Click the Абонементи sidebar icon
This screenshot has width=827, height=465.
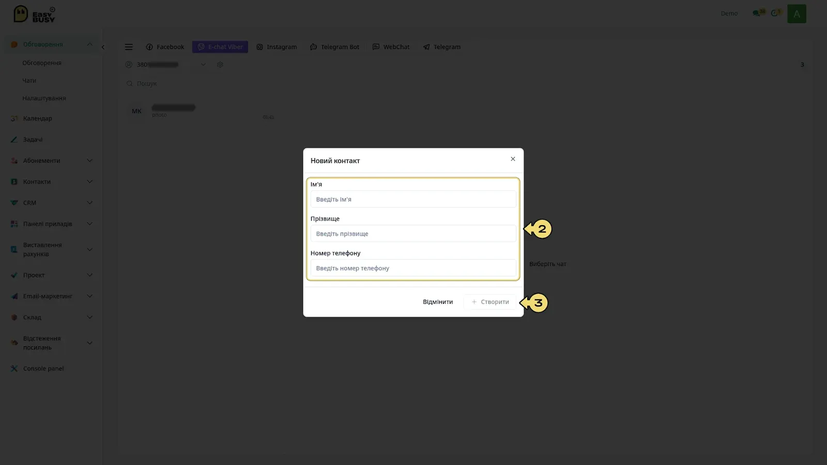(x=14, y=161)
